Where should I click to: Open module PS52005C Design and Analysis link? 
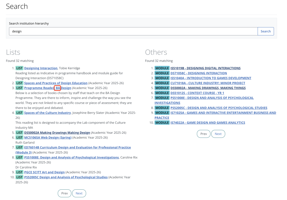click(x=219, y=108)
